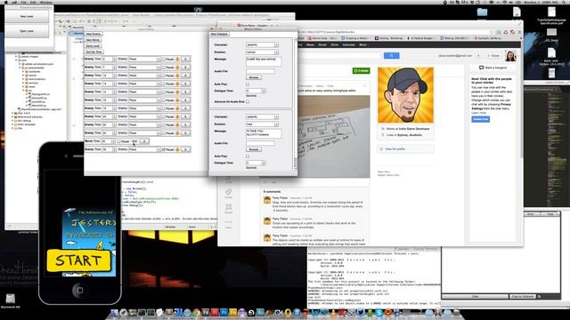Click the notifications count box in Google+

tap(478, 55)
